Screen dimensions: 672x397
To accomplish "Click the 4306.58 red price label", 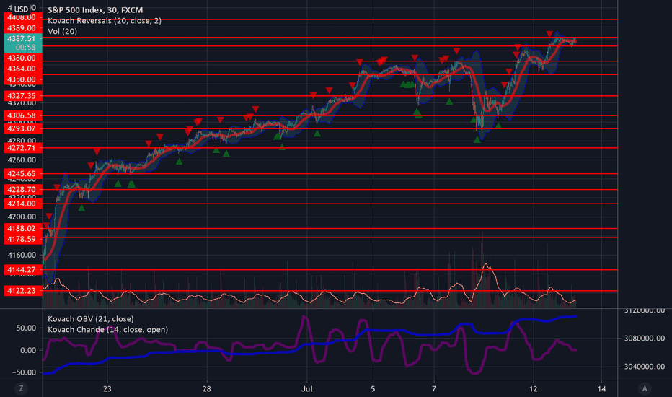I will point(23,115).
